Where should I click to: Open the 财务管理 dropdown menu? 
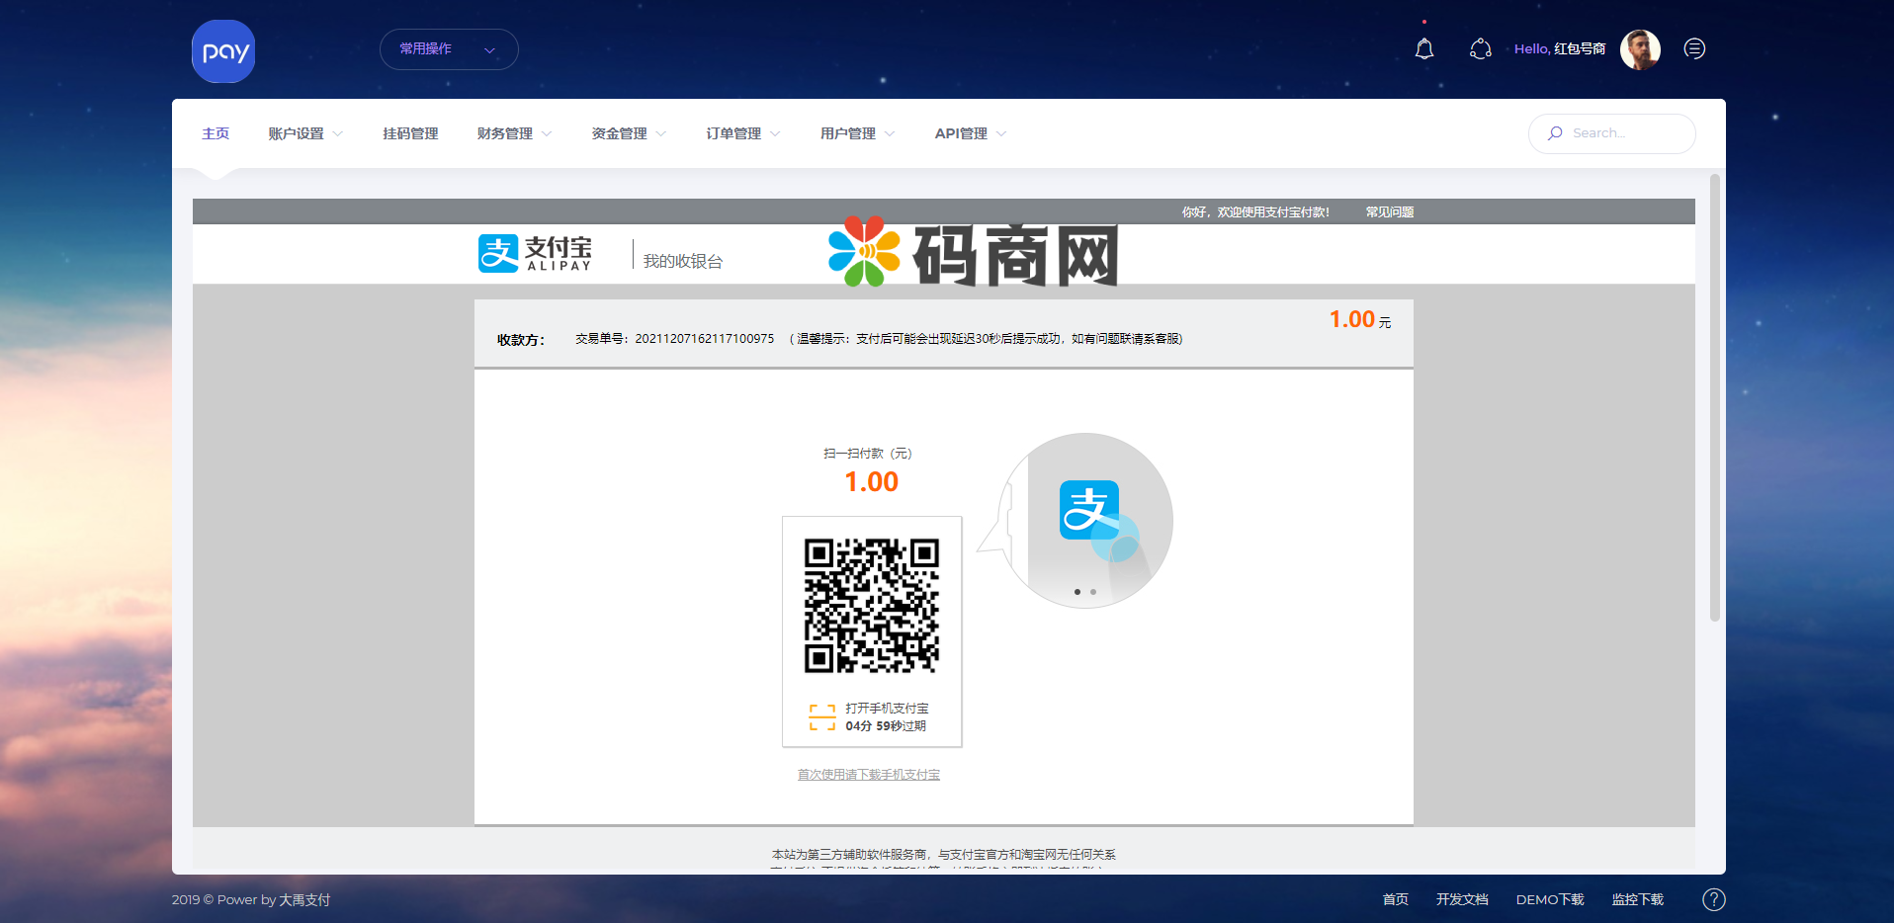point(513,133)
